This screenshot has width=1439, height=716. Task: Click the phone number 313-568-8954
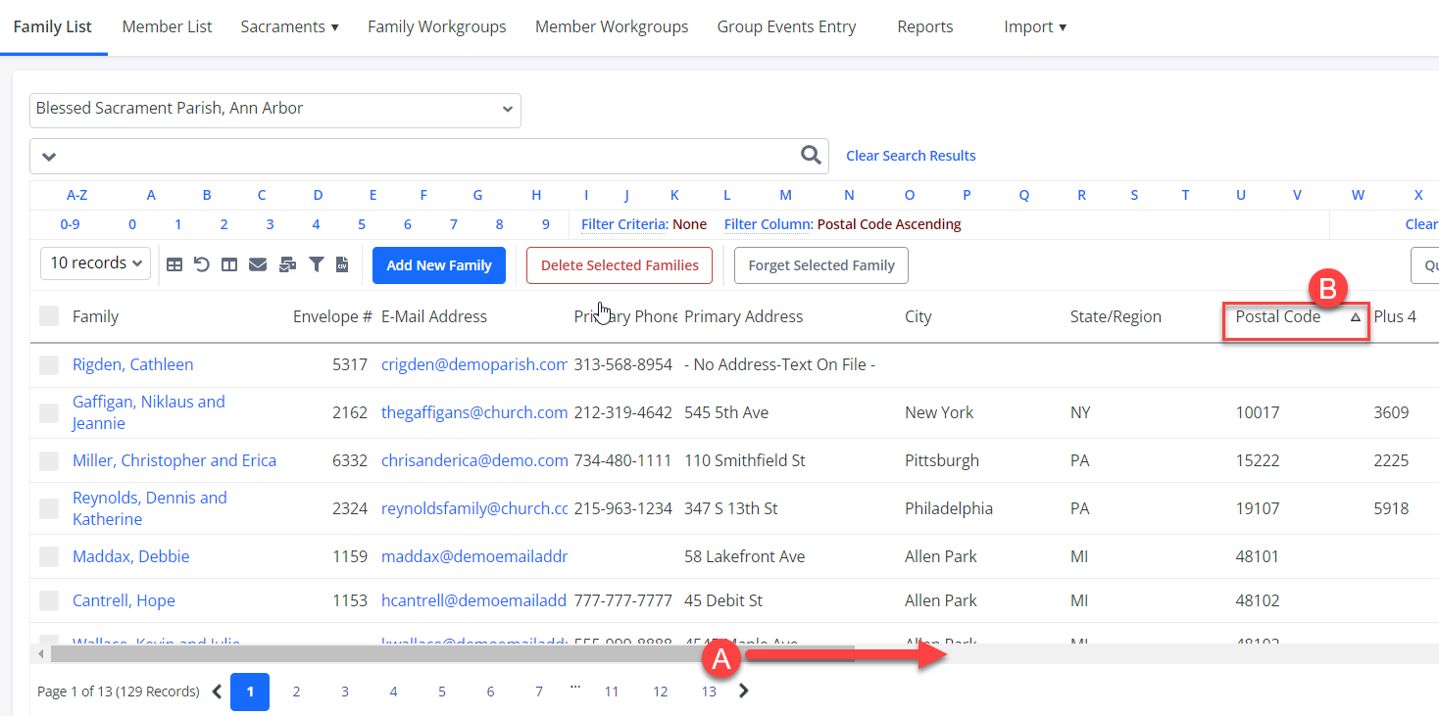coord(623,364)
